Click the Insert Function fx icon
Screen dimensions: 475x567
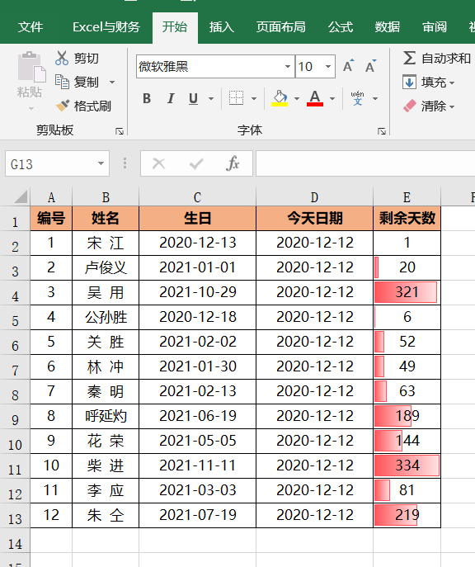233,163
